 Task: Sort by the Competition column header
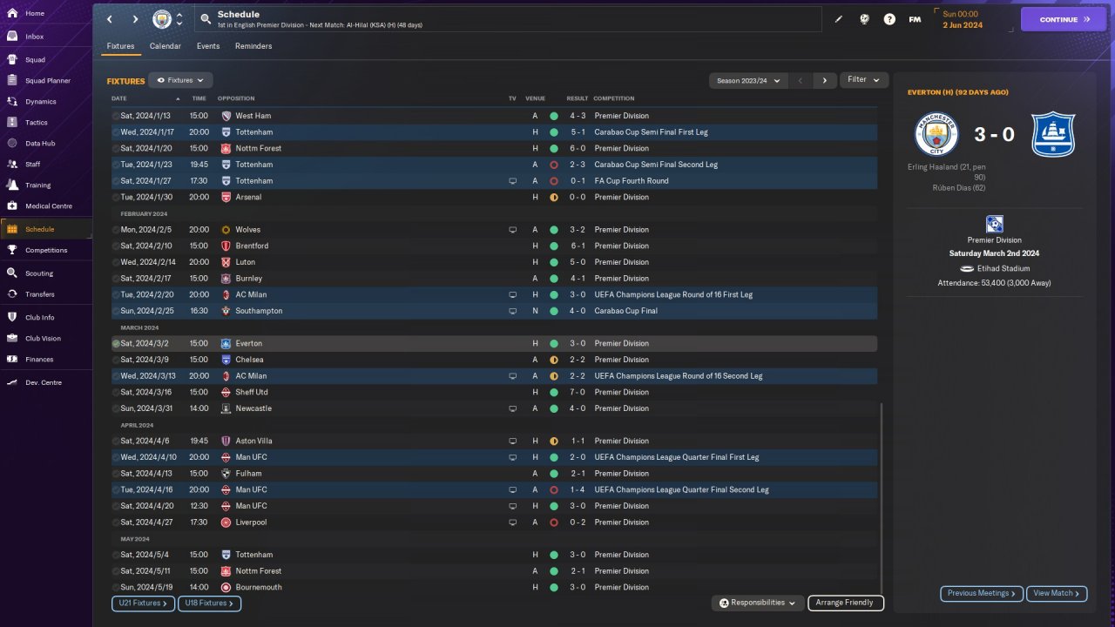click(x=614, y=98)
